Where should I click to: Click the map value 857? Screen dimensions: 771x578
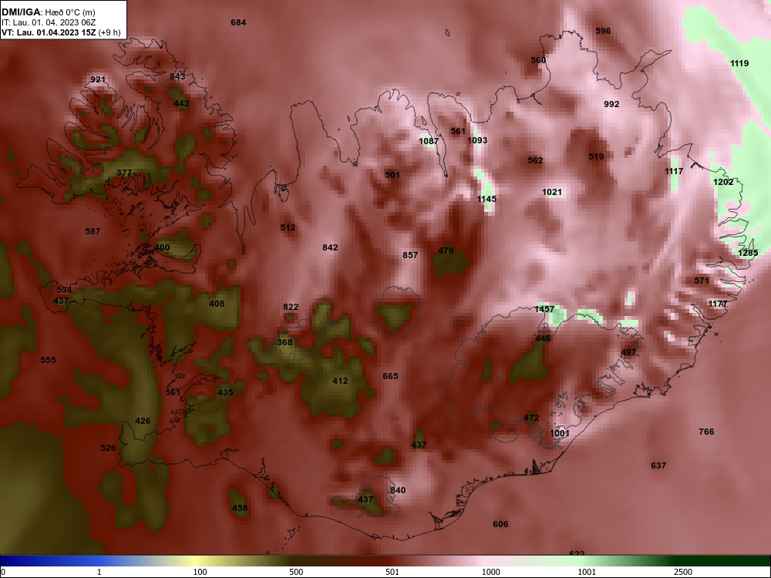click(x=411, y=255)
